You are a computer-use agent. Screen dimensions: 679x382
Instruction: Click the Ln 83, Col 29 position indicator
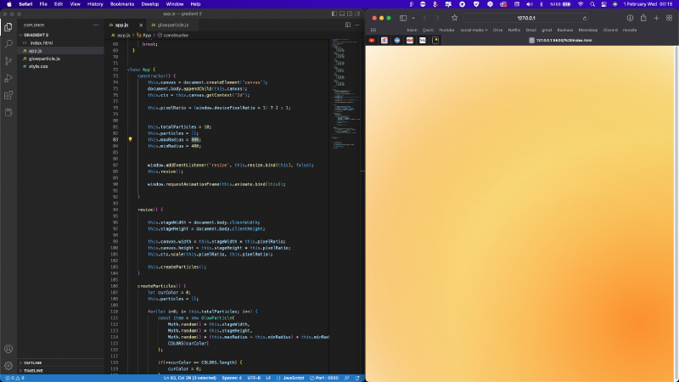189,378
